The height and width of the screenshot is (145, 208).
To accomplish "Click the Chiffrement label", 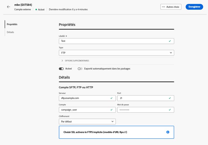I will tap(64, 116).
